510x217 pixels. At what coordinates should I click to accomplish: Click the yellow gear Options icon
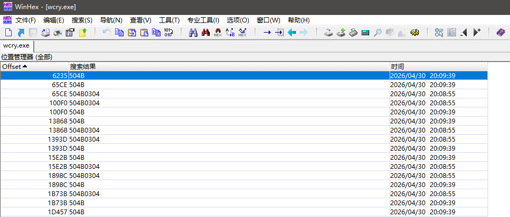pos(415,33)
